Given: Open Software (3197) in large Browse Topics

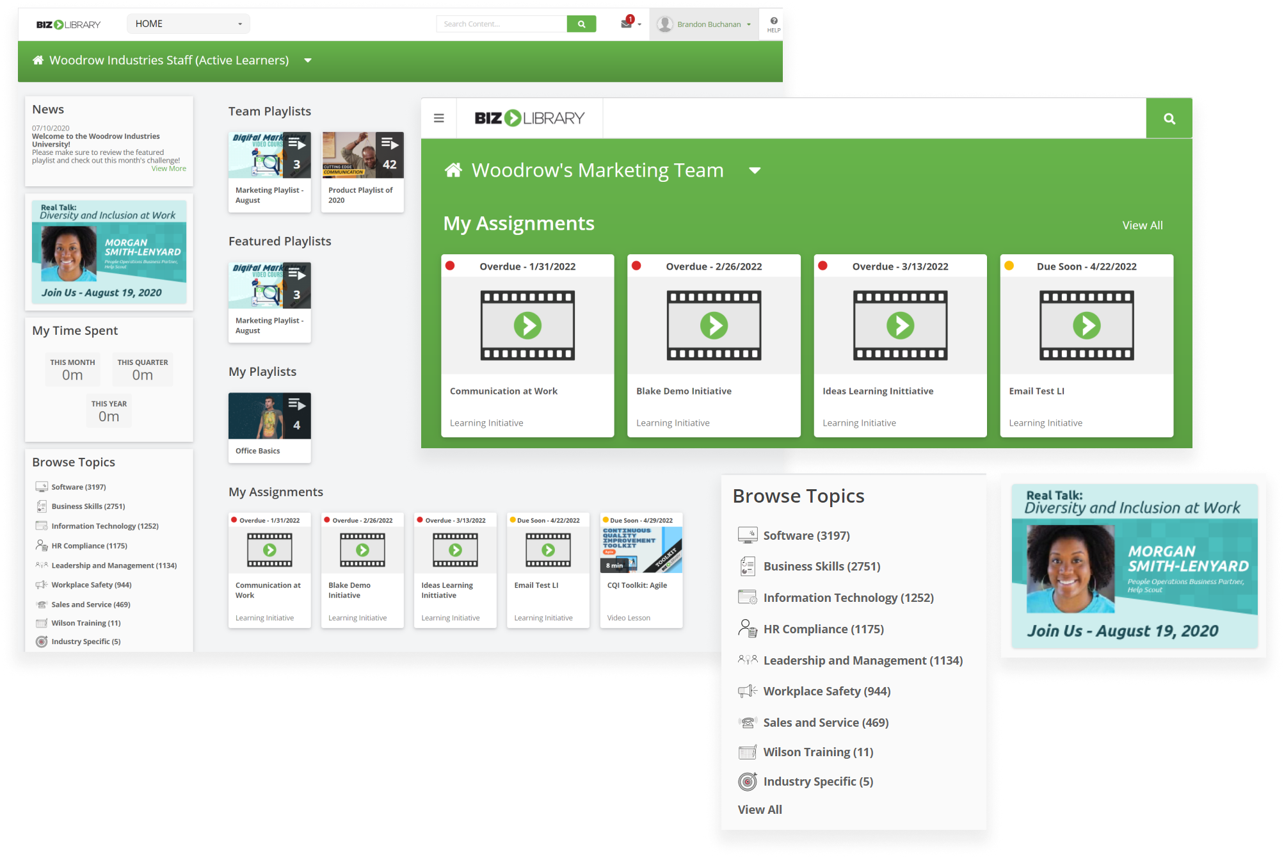Looking at the screenshot, I should 807,535.
